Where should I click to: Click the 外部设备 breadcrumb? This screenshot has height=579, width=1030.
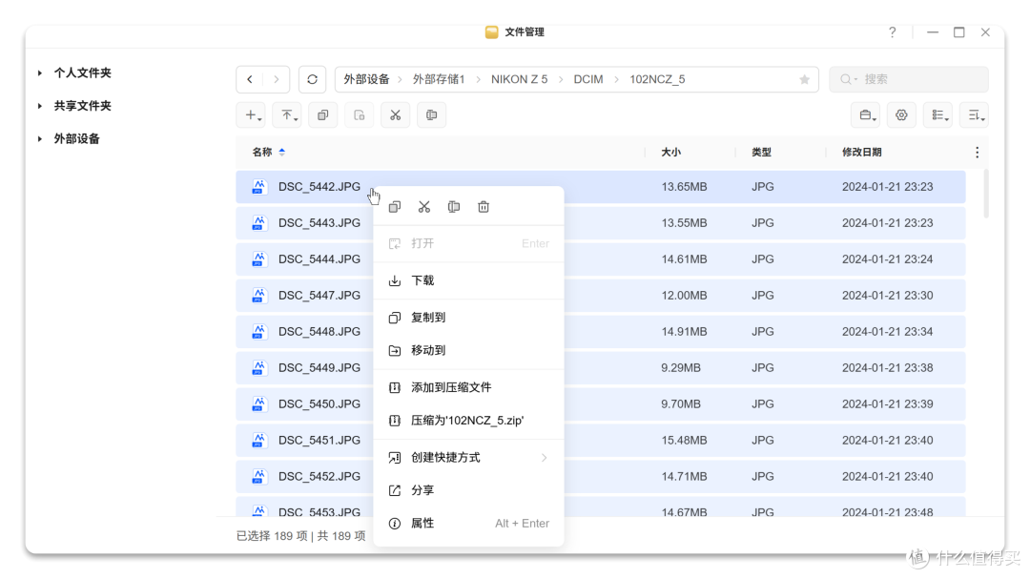coord(366,79)
